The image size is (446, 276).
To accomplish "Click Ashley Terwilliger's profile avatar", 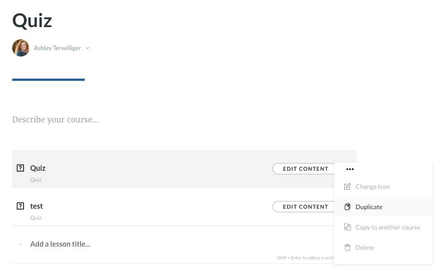I will (x=21, y=48).
